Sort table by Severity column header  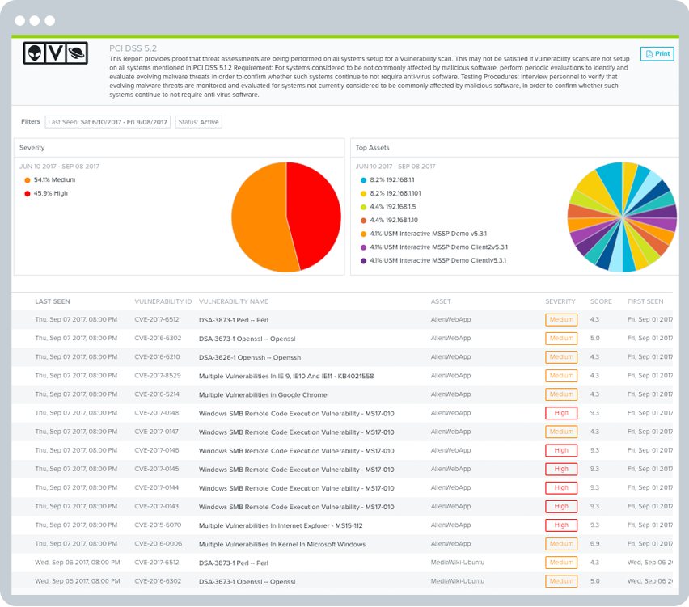[x=560, y=301]
